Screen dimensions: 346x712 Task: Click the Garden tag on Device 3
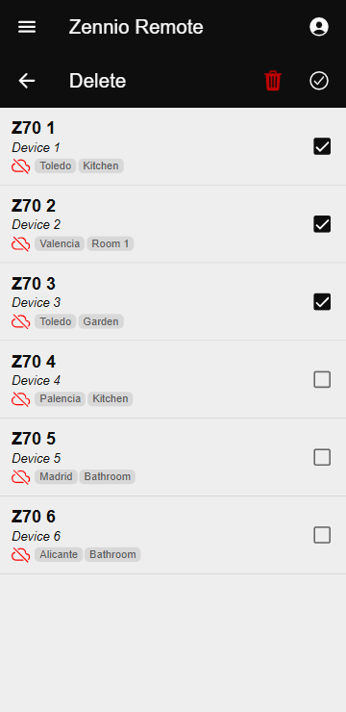[x=101, y=321]
